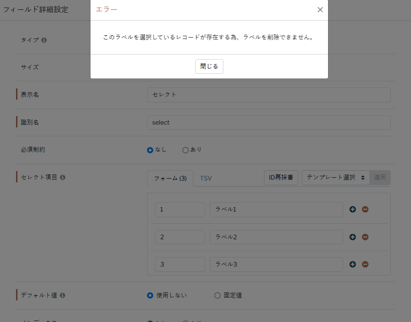Show info tooltip for セレクト項目
This screenshot has width=411, height=322.
(x=63, y=178)
